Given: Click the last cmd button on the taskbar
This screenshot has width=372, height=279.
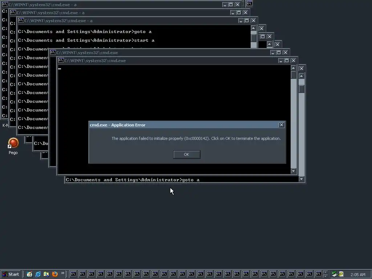Looking at the screenshot, I should pos(318,274).
